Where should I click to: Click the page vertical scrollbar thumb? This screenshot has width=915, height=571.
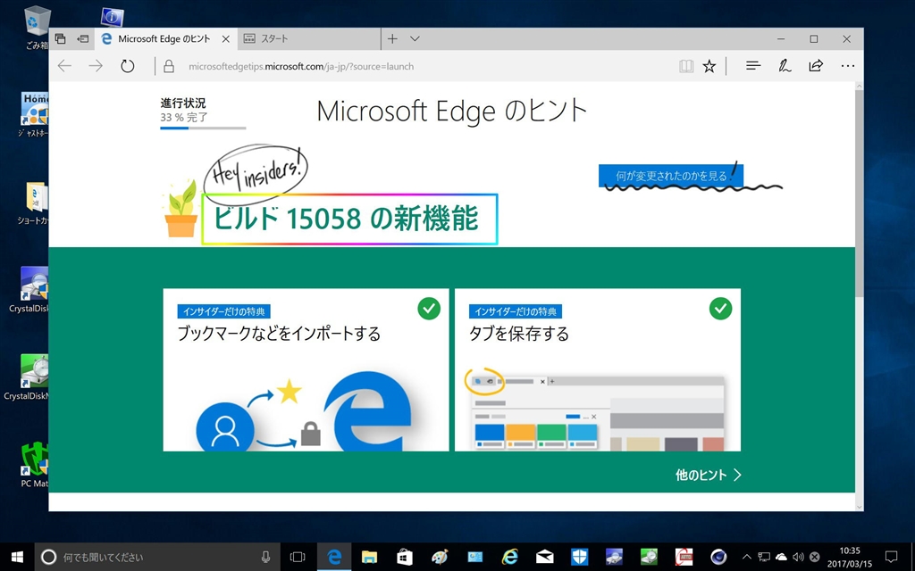click(859, 194)
